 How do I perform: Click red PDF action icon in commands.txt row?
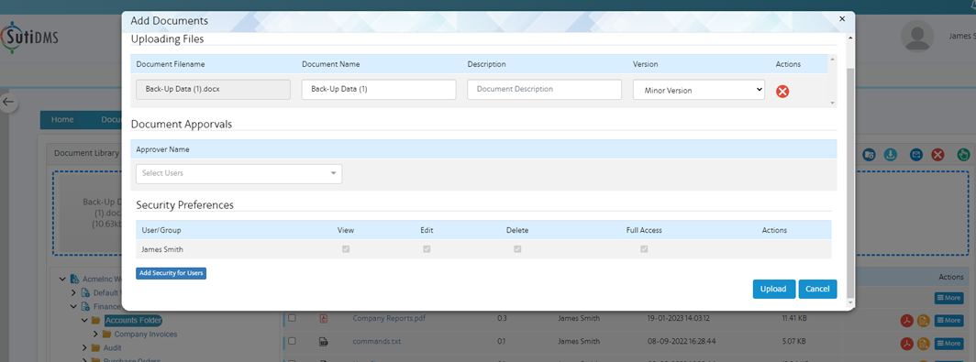coord(907,343)
